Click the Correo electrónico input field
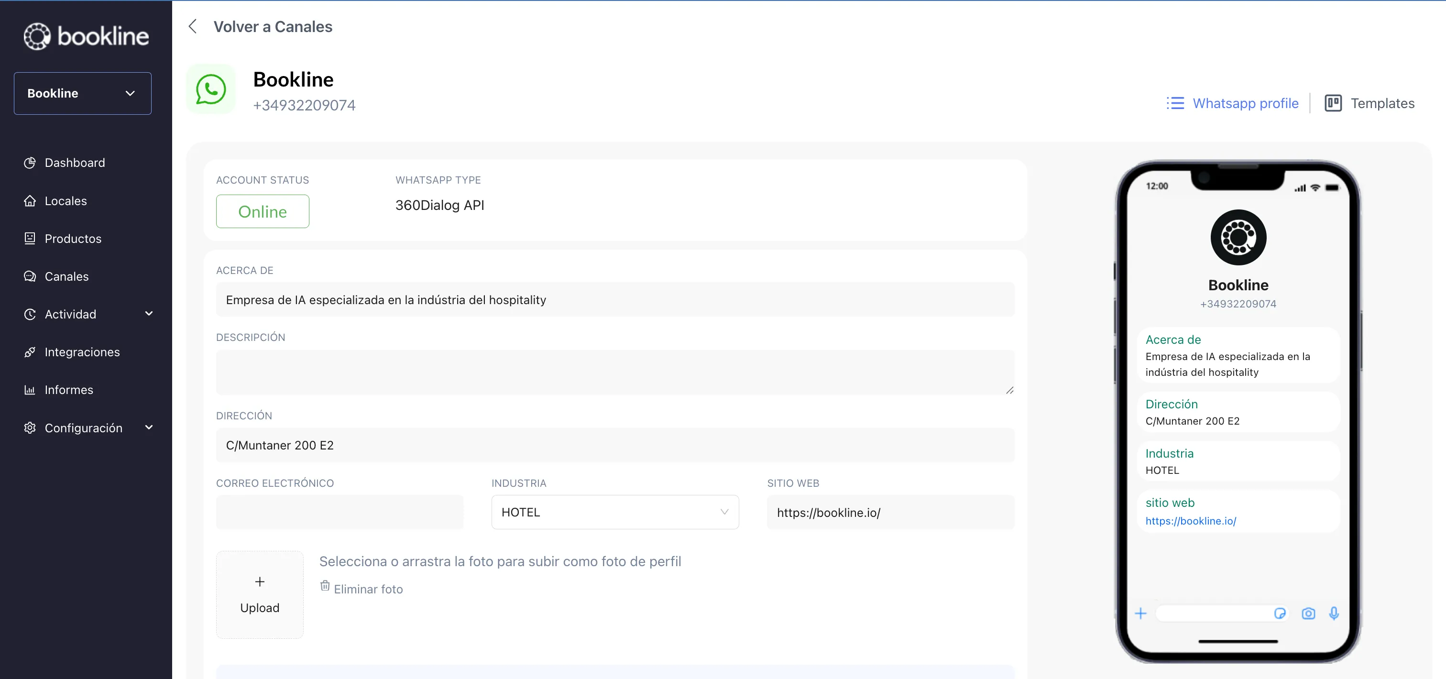 point(340,512)
